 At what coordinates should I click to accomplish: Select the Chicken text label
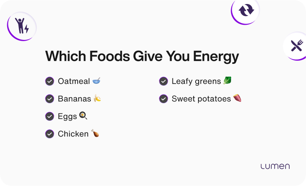pyautogui.click(x=73, y=134)
